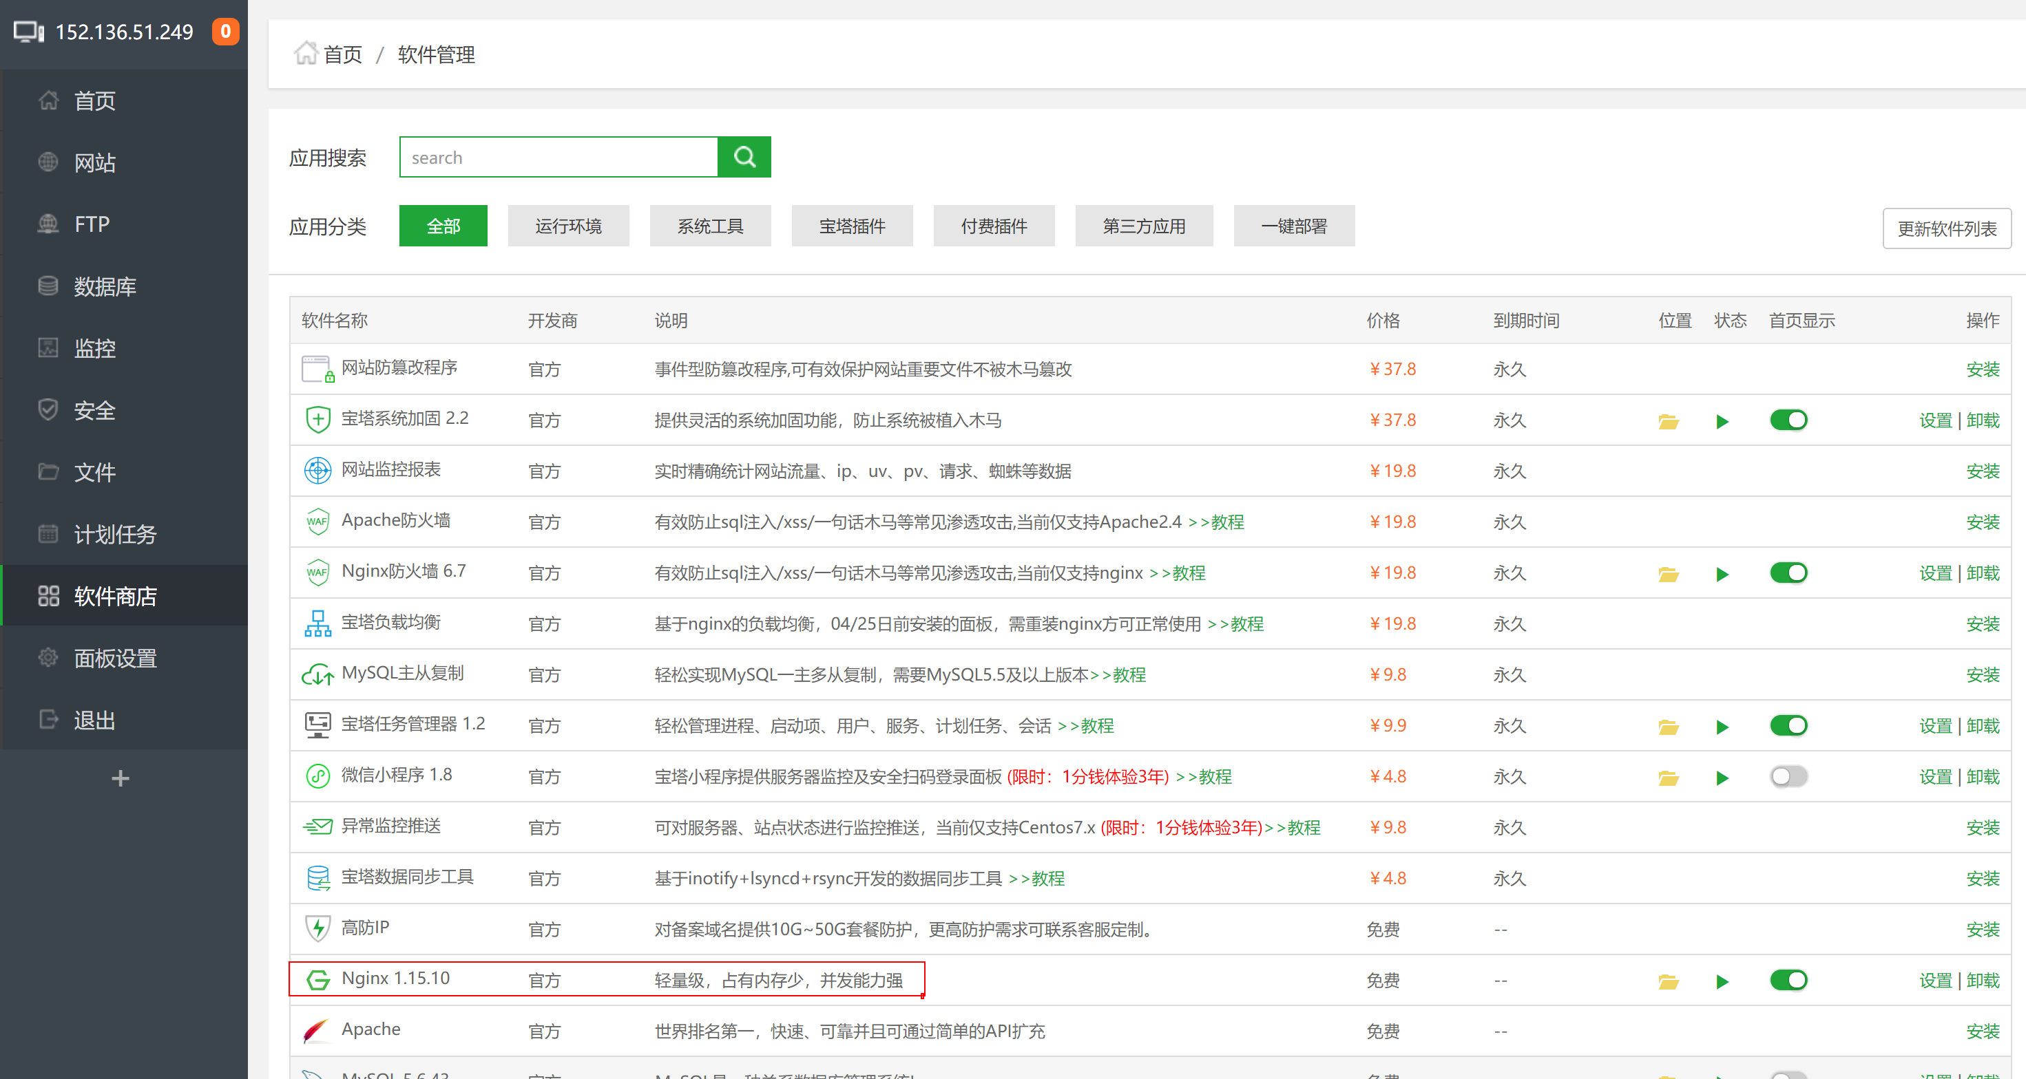This screenshot has width=2026, height=1079.
Task: Click 卸载 for 宝塔系统加固 2.2
Action: click(1982, 420)
